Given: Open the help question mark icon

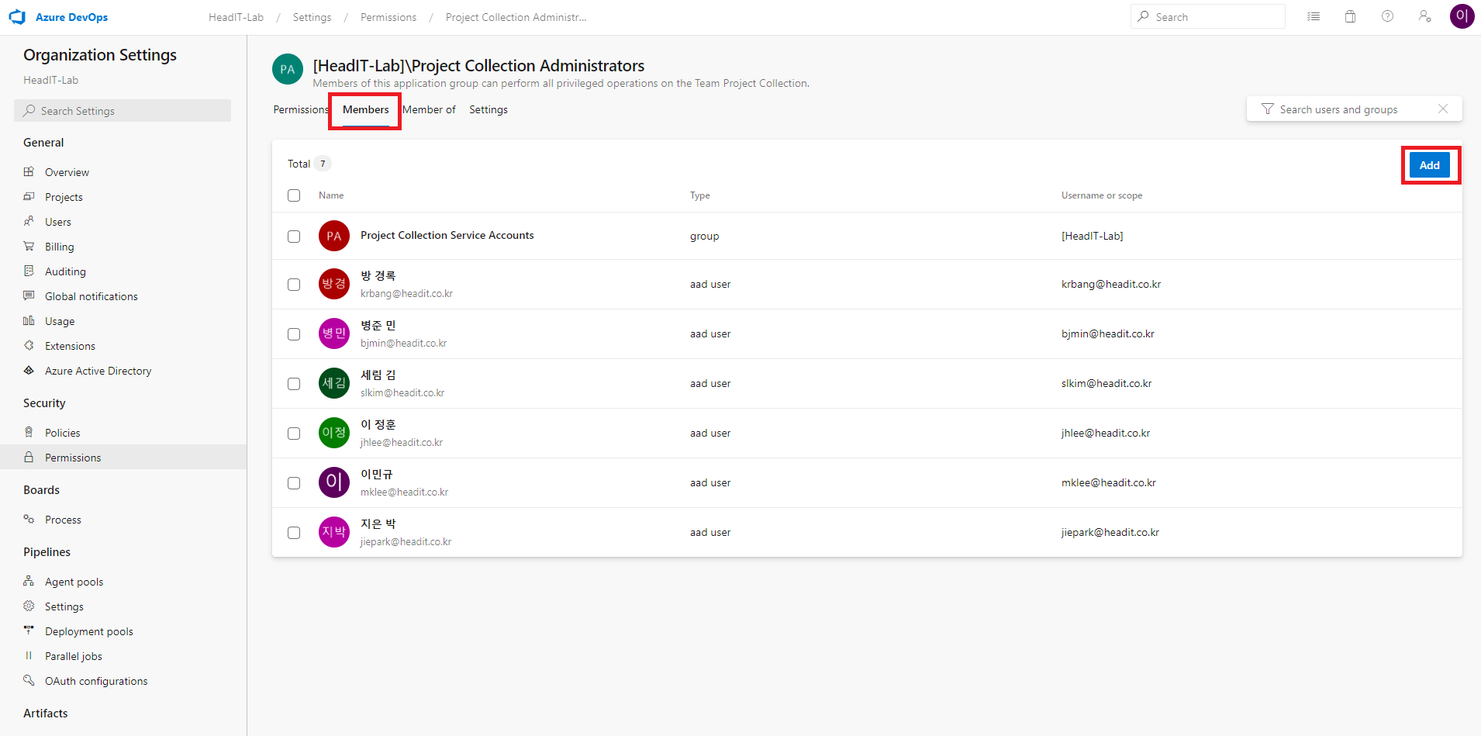Looking at the screenshot, I should click(1388, 16).
